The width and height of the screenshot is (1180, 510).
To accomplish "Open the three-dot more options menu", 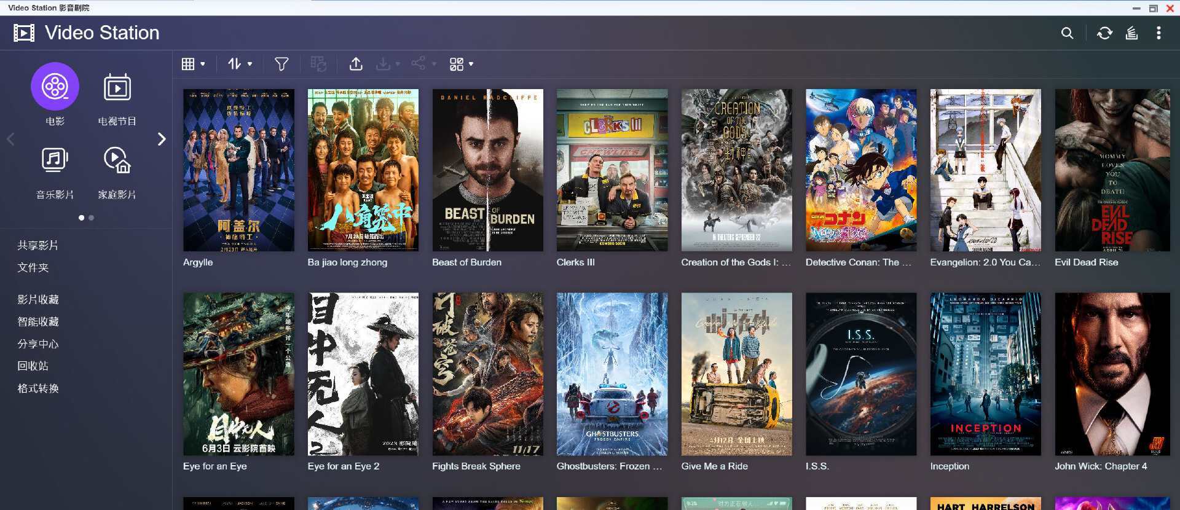I will [x=1158, y=33].
